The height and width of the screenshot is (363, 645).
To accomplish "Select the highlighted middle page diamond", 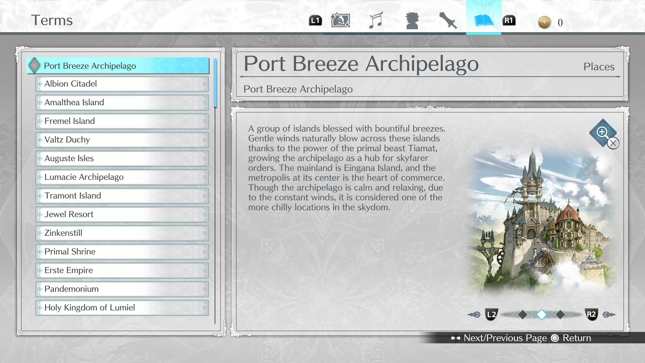I will 542,315.
